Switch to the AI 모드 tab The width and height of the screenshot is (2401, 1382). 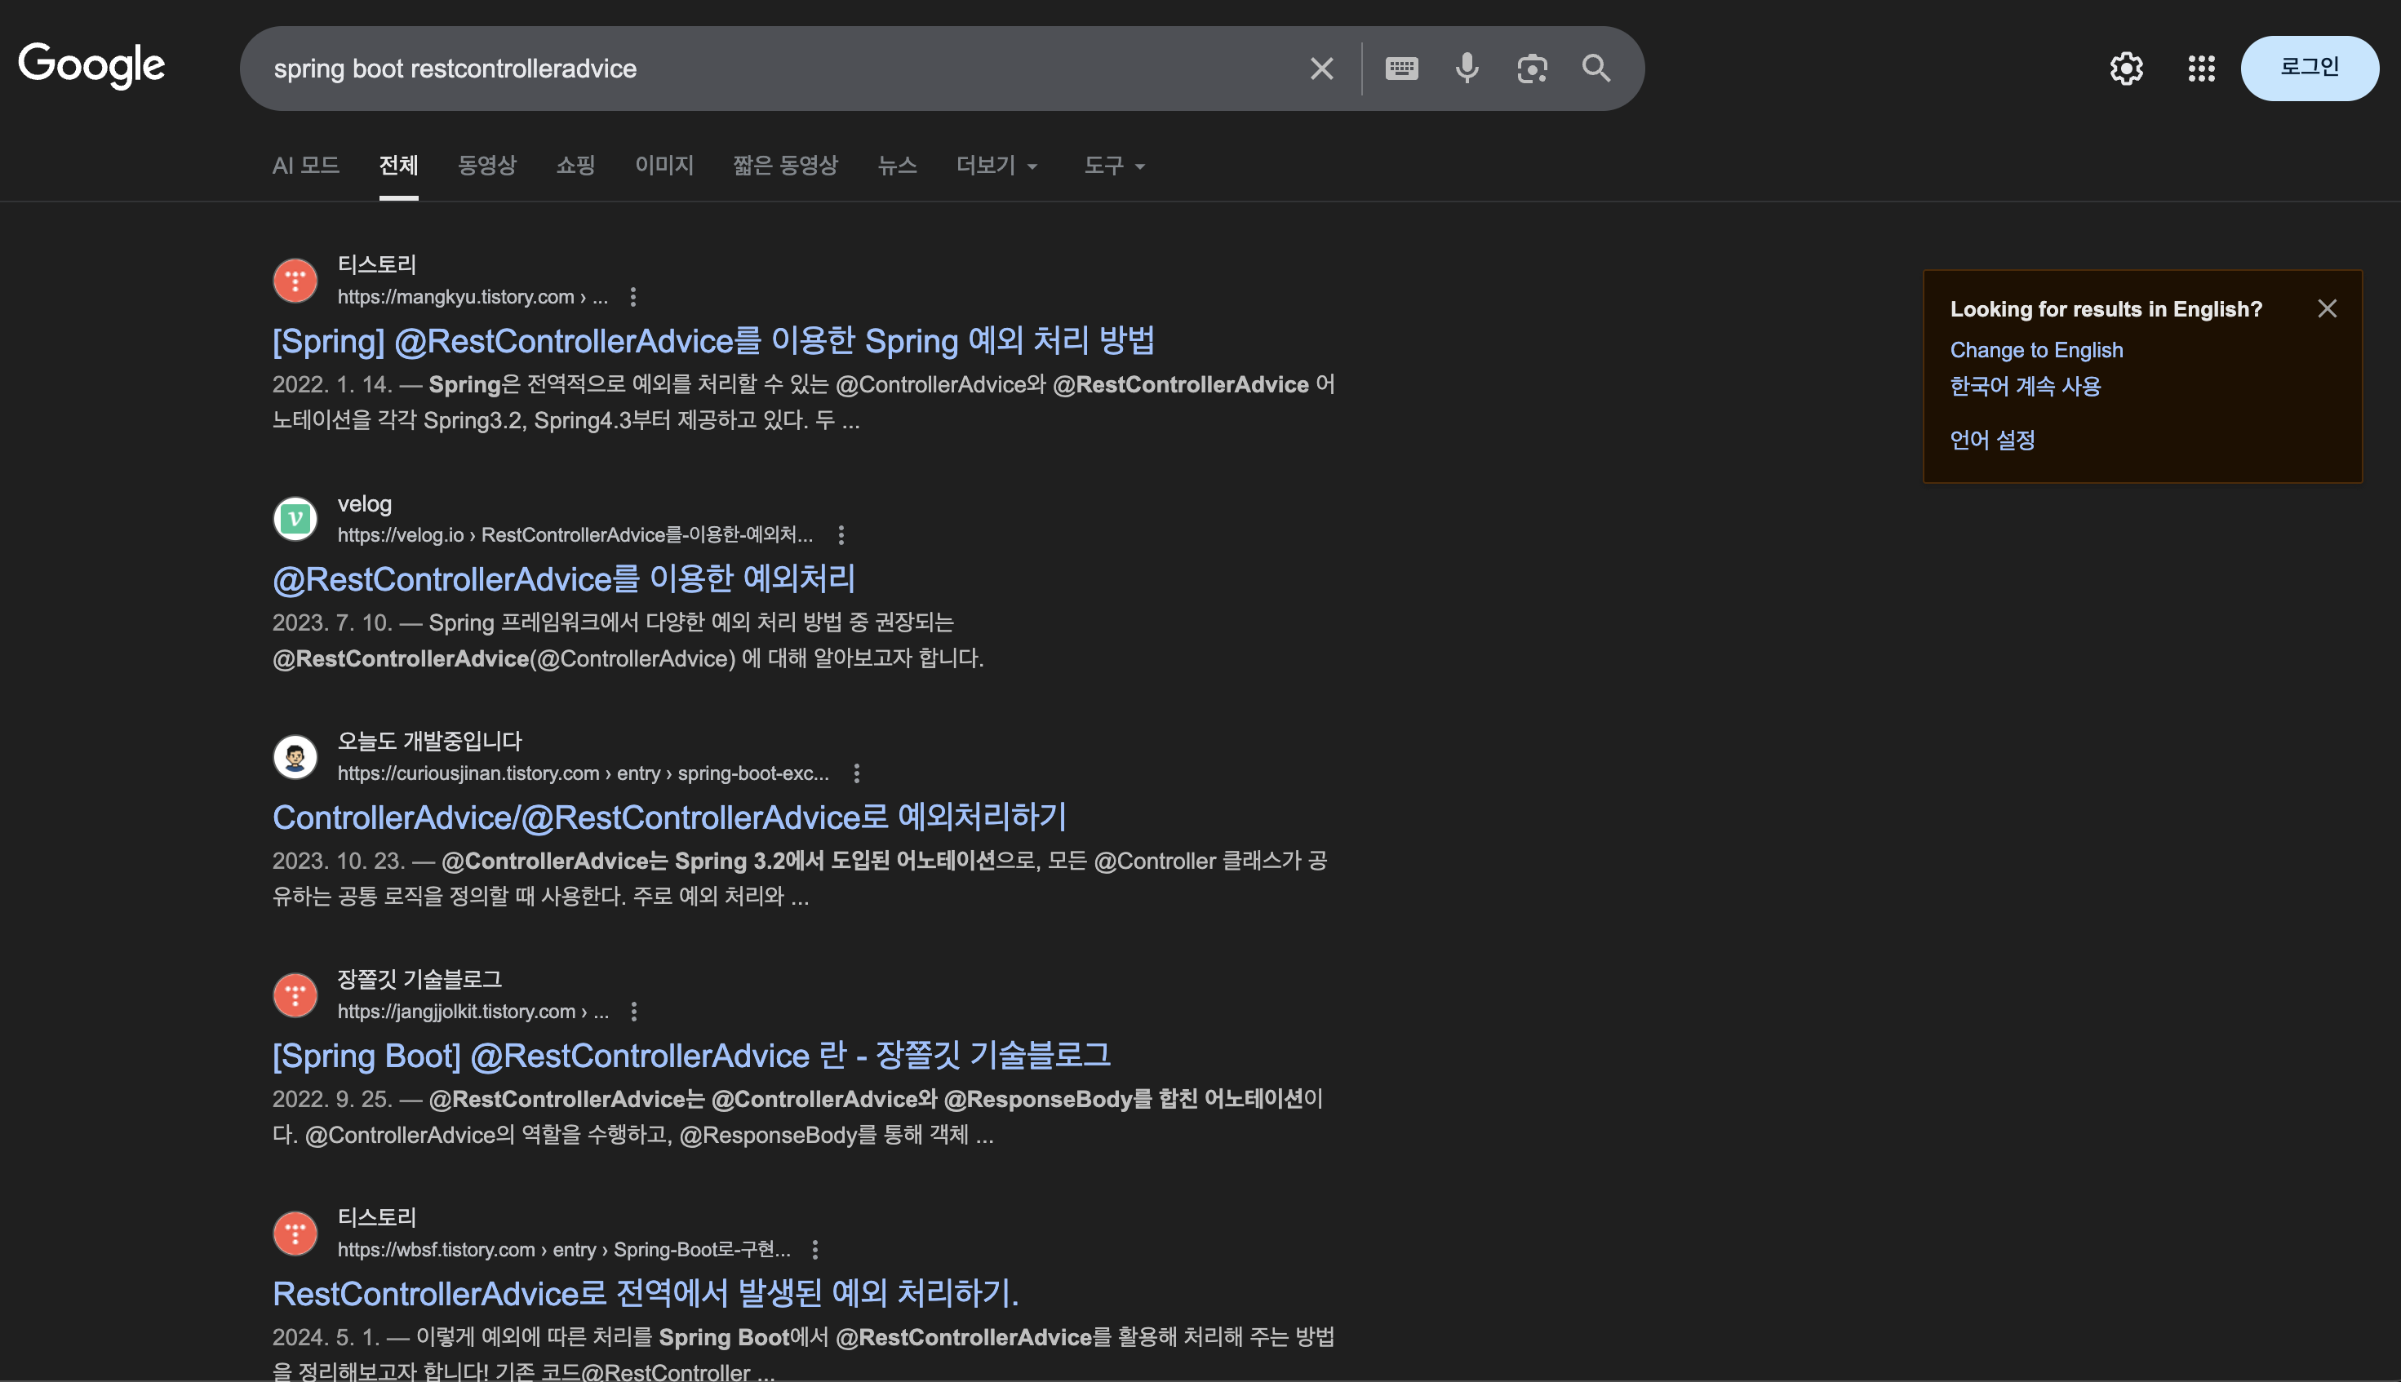[x=306, y=166]
